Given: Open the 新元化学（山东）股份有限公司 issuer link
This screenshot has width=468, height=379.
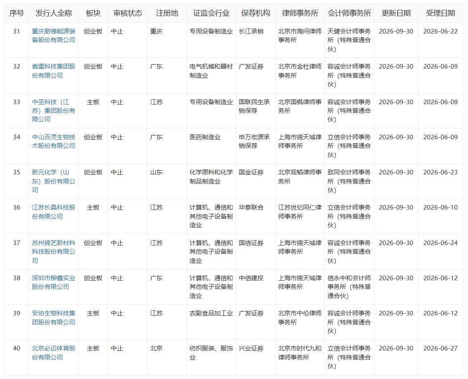Looking at the screenshot, I should point(53,181).
